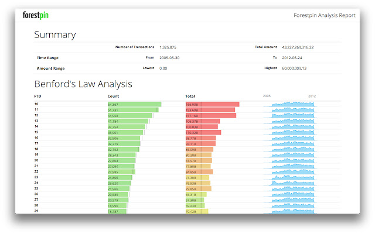Click the green count bar showing 44,958
375x234 pixels.
tap(130, 116)
